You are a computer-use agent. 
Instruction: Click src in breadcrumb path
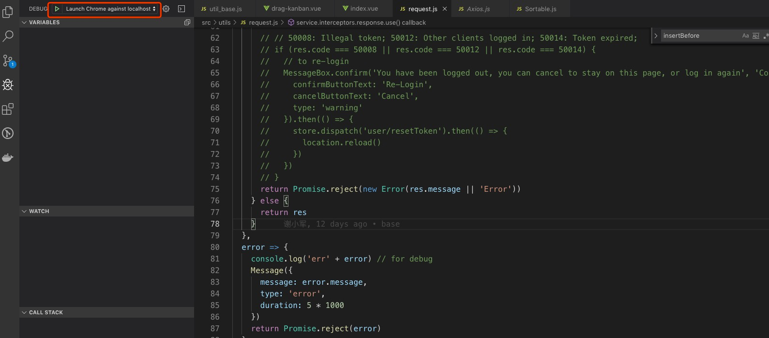pyautogui.click(x=206, y=22)
